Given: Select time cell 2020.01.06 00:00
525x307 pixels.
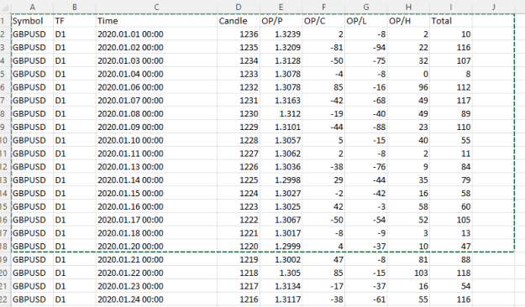Looking at the screenshot, I should tap(156, 87).
